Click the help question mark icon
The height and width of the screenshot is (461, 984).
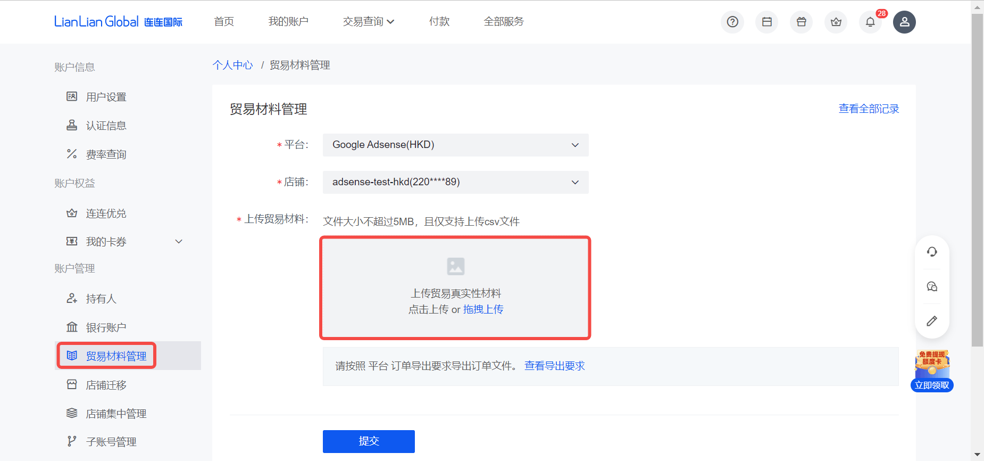pyautogui.click(x=732, y=22)
